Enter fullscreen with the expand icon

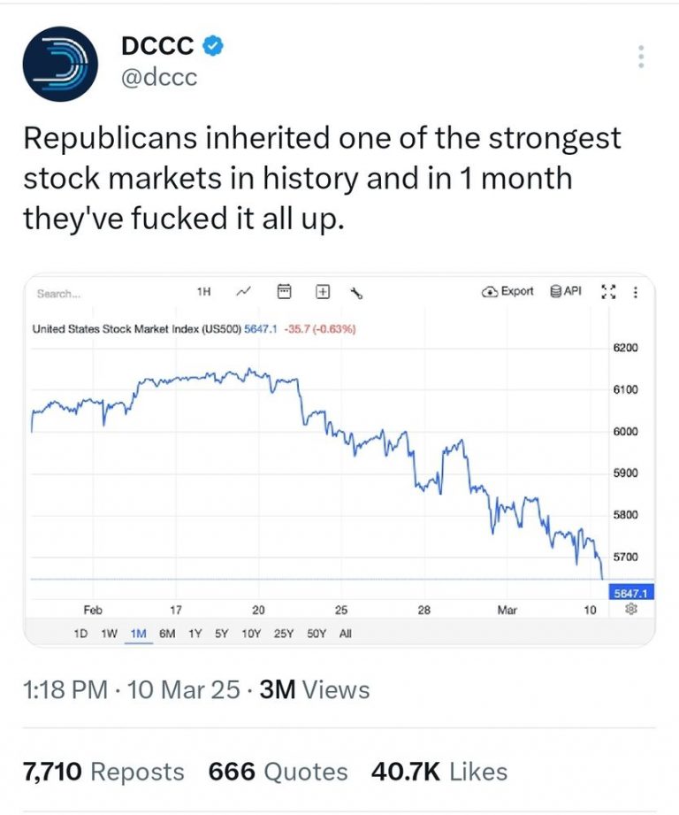pyautogui.click(x=608, y=290)
